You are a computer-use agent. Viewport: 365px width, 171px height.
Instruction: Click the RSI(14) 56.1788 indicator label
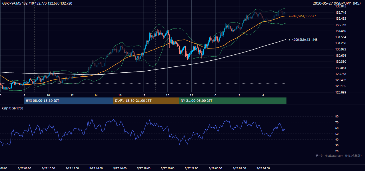point(13,108)
